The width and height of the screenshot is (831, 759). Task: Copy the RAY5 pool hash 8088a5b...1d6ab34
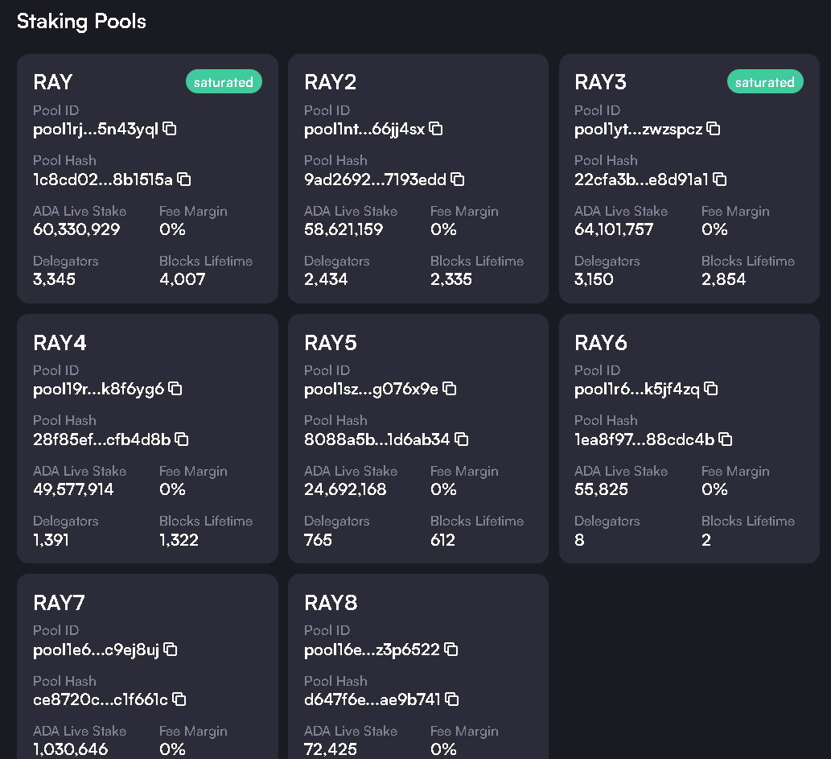click(462, 439)
